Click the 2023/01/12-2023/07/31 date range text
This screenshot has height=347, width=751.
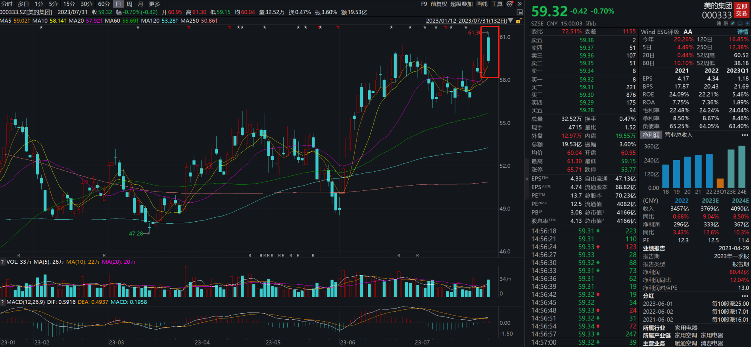click(x=466, y=21)
